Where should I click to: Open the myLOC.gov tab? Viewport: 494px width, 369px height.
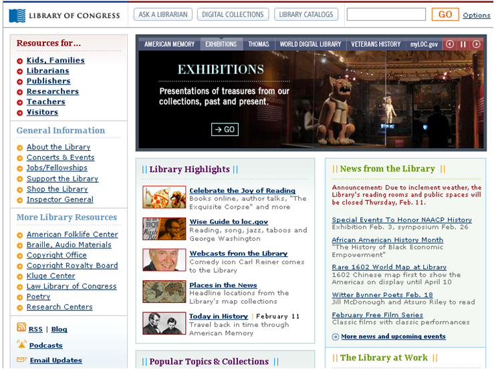click(424, 44)
